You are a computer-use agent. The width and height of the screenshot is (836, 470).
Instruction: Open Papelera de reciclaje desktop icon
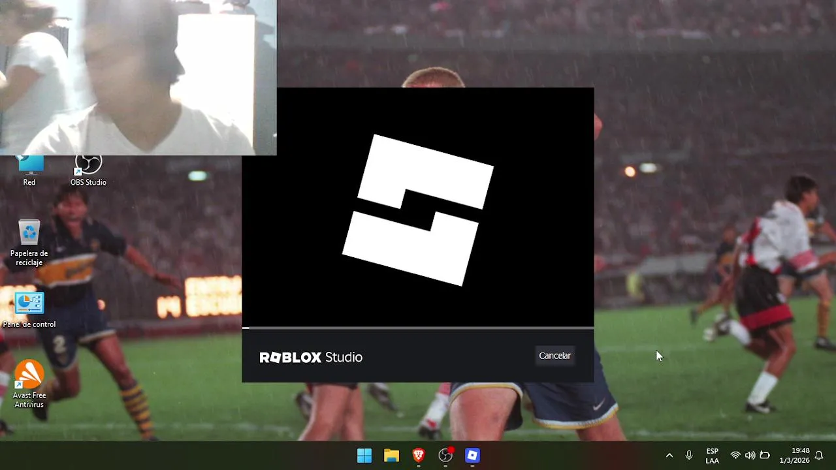(x=29, y=243)
